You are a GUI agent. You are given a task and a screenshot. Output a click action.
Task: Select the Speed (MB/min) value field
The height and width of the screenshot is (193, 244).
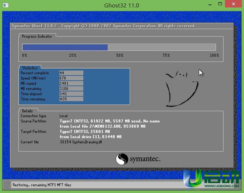coord(71,78)
